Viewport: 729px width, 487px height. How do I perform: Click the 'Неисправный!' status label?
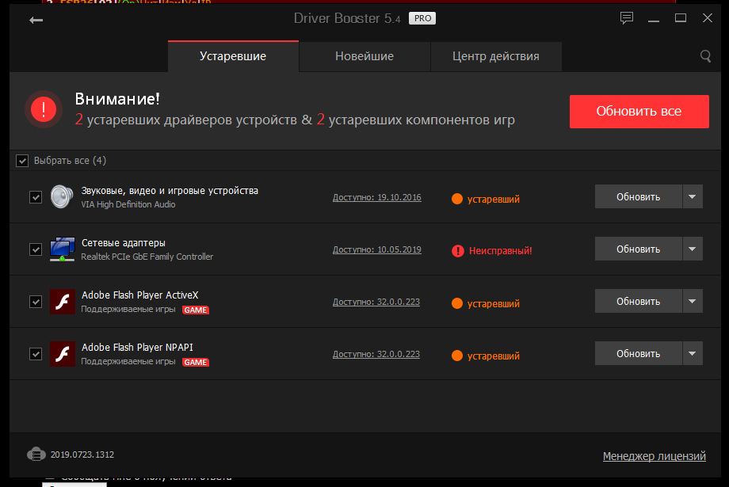pos(500,251)
